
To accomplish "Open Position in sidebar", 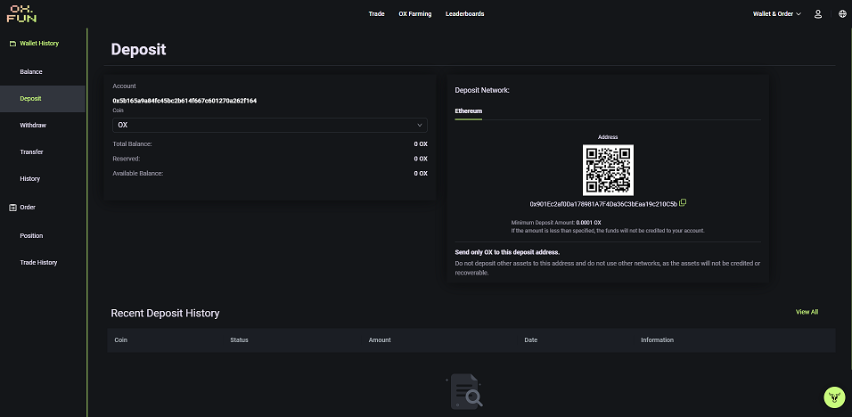I will [31, 235].
